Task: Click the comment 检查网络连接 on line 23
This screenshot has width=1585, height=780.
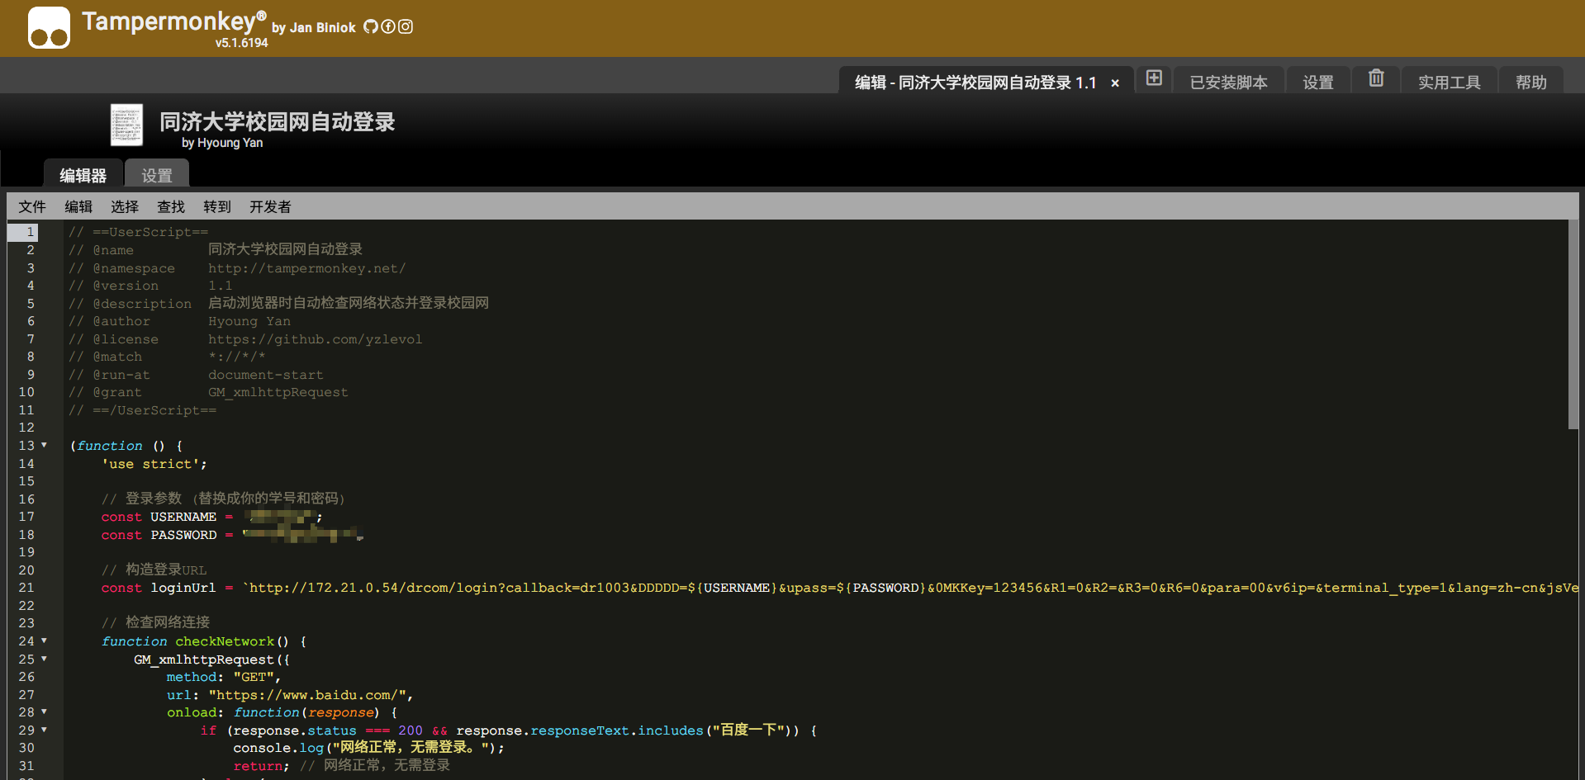Action: (x=155, y=622)
